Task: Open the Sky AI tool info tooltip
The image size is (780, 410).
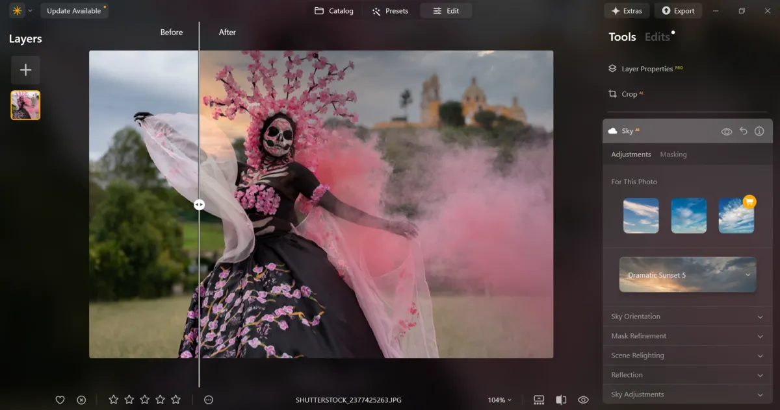Action: 759,130
